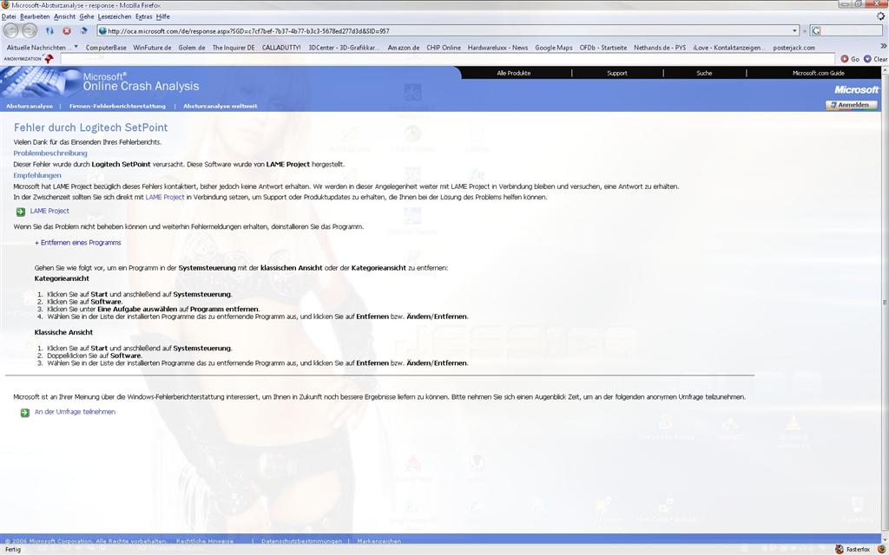Open the 3DCenter - 3D-Grafikkar... bookmark

pos(344,48)
